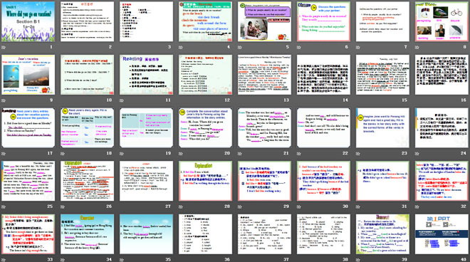Click the transition star beneath slide 4
The height and width of the screenshot is (262, 470).
click(181, 48)
